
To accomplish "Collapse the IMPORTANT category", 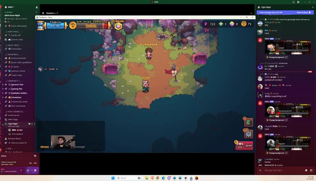I will (x=13, y=54).
